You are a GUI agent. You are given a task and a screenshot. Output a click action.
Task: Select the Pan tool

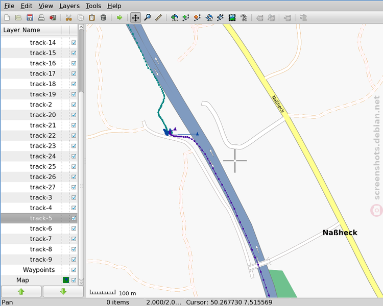click(135, 17)
